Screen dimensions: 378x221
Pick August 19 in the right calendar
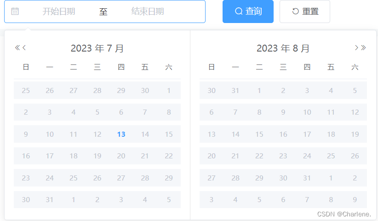(x=355, y=134)
